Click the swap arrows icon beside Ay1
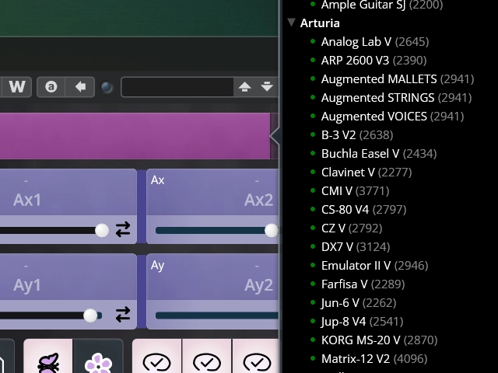Viewport: 498px width, 373px height. pos(123,314)
